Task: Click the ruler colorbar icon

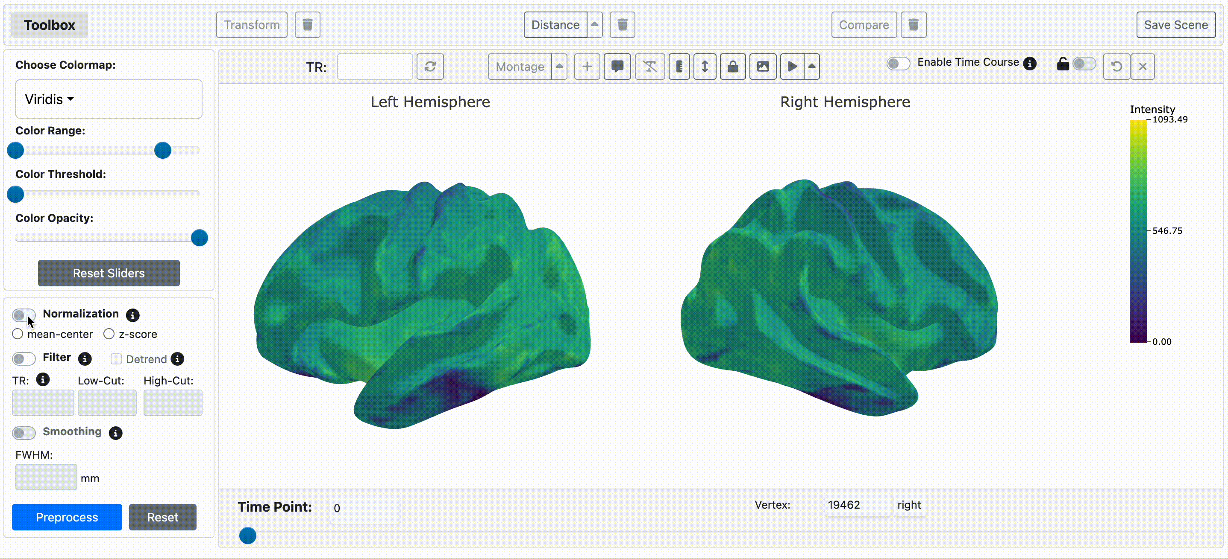Action: pyautogui.click(x=679, y=66)
